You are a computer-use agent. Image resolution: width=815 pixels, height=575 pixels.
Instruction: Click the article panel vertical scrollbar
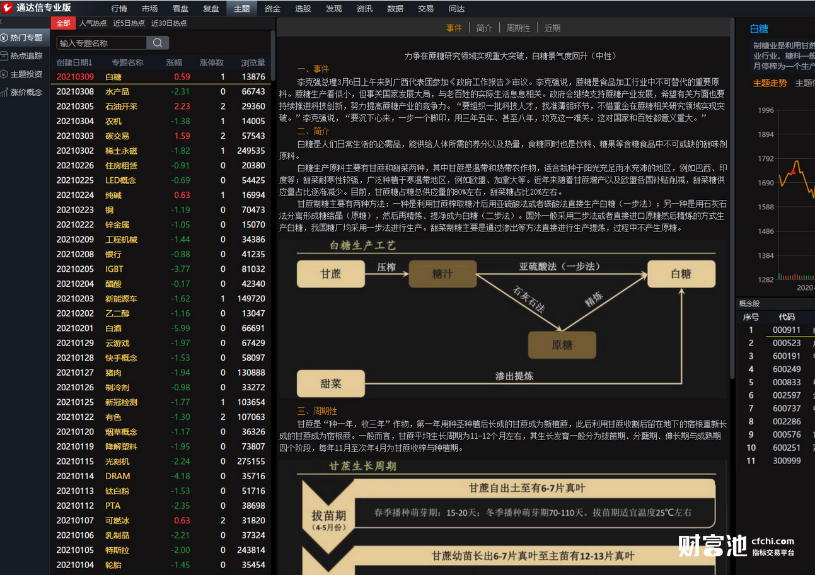click(732, 199)
